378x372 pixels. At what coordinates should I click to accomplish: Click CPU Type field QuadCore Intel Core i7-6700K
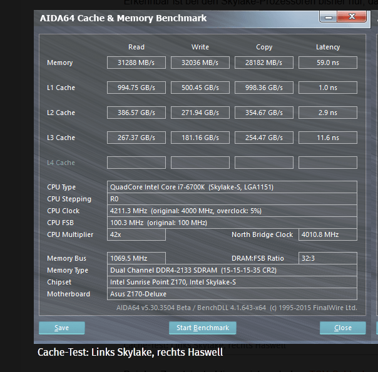point(232,187)
